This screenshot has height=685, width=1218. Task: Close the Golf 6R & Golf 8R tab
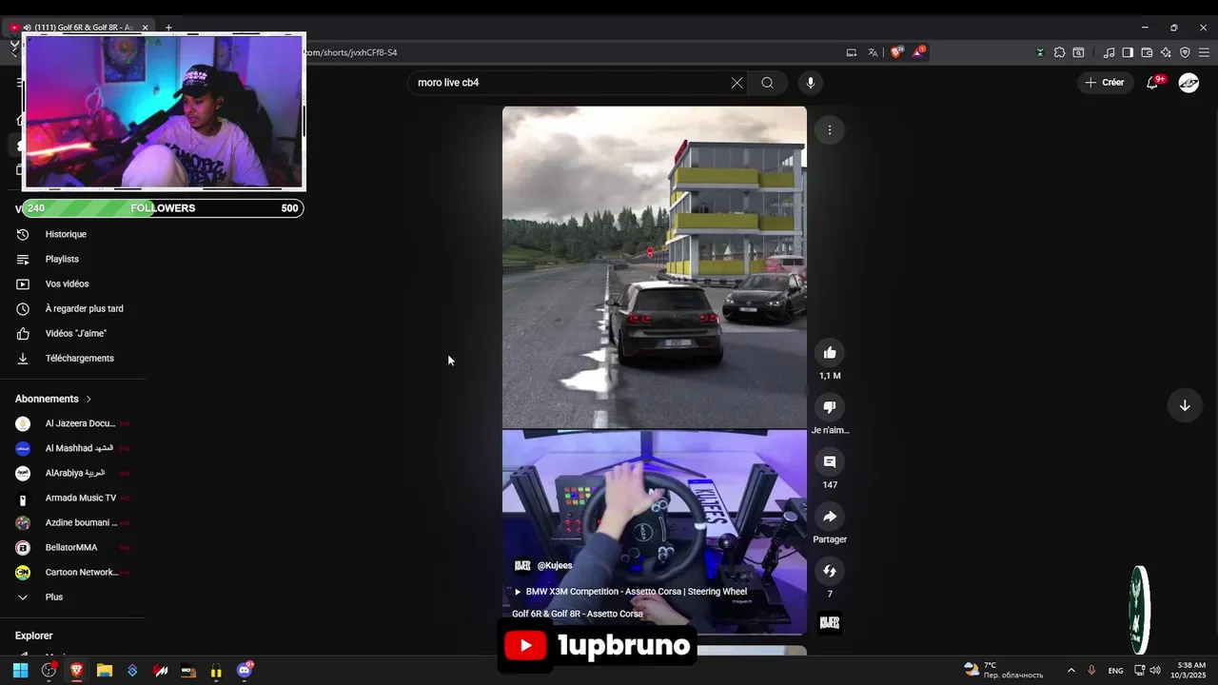point(145,28)
